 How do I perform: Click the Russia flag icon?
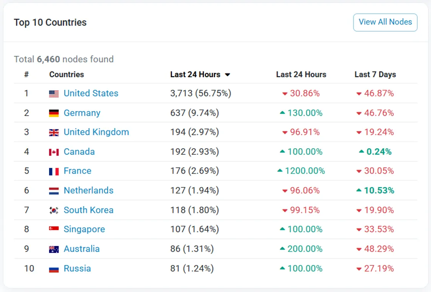(54, 269)
